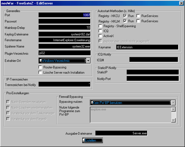The width and height of the screenshot is (185, 147).
Task: Enable Registry - ShellSpawning checkbox
Action: coord(100,26)
